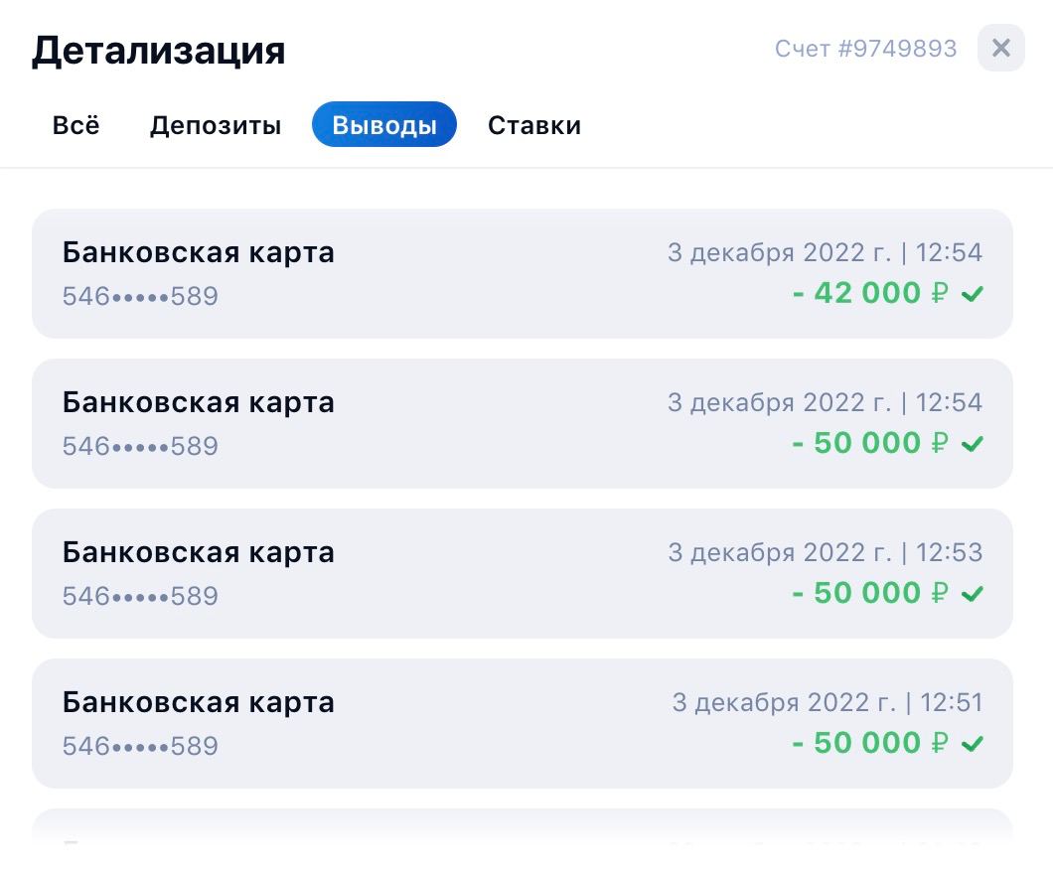The image size is (1053, 874).
Task: Click the checkmark on the 12:53 withdrawal
Action: click(973, 594)
